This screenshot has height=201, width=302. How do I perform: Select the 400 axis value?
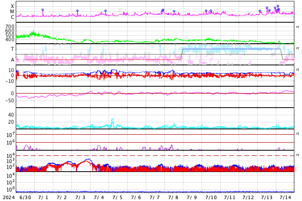click(10, 39)
